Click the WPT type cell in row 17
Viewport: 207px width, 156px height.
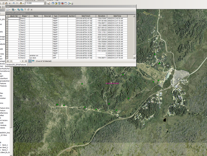55,56
